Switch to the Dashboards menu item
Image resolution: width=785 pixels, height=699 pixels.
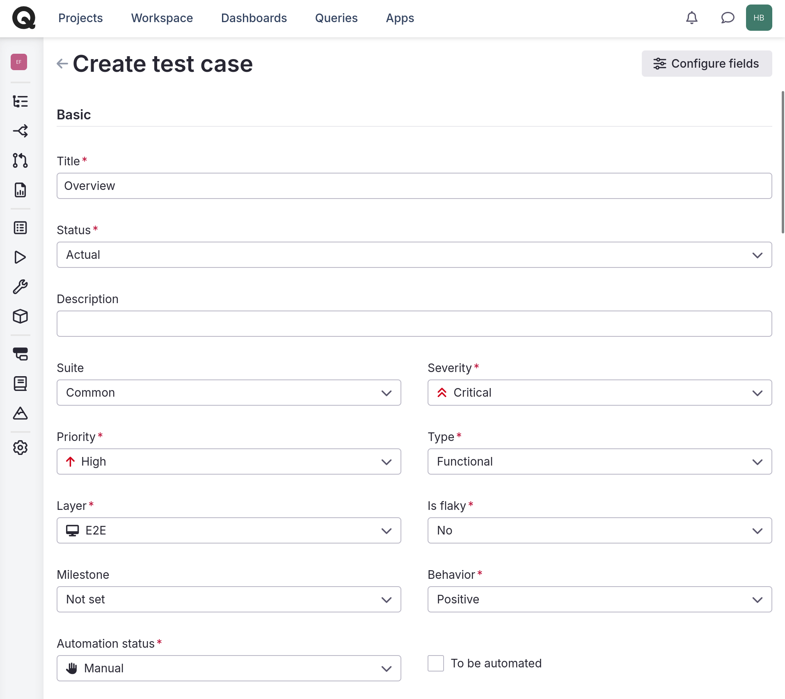(254, 18)
